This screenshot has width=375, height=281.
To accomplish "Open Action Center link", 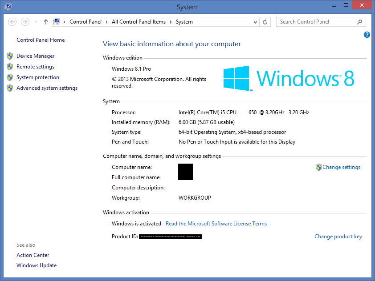I will (33, 255).
